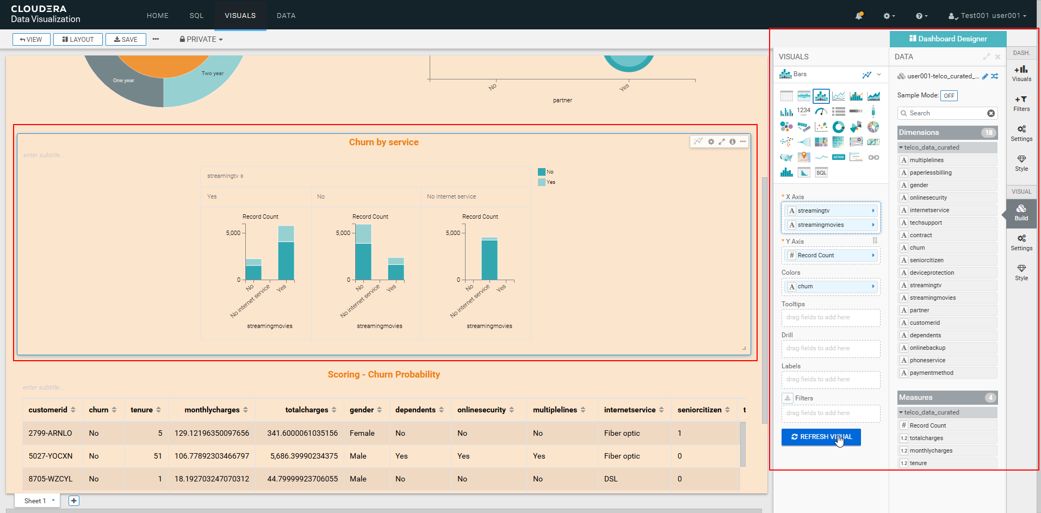Choose the Lines chart visual type
Image resolution: width=1041 pixels, height=513 pixels.
[x=839, y=96]
